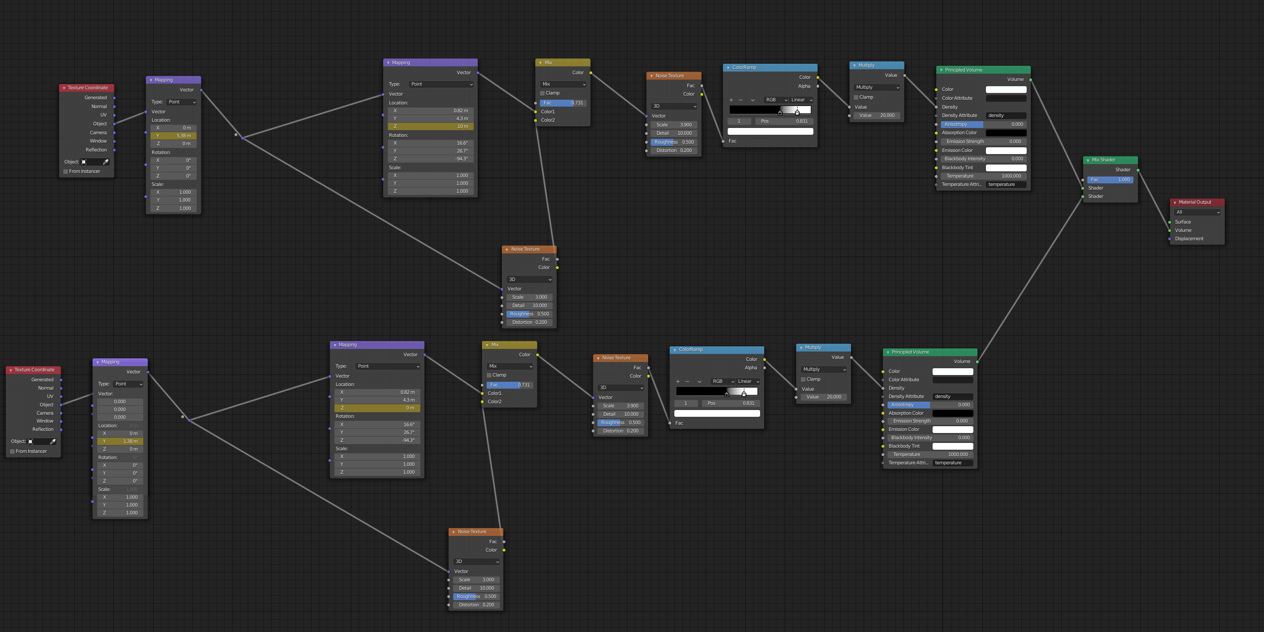Screen dimensions: 1264x632
Task: Remove a color stop in the upper ColorRamp
Action: [740, 100]
